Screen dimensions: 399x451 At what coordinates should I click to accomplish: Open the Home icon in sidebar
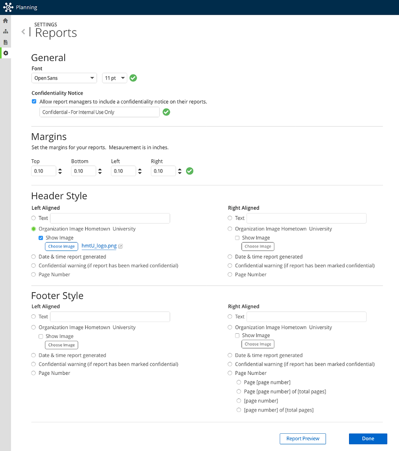coord(5,21)
